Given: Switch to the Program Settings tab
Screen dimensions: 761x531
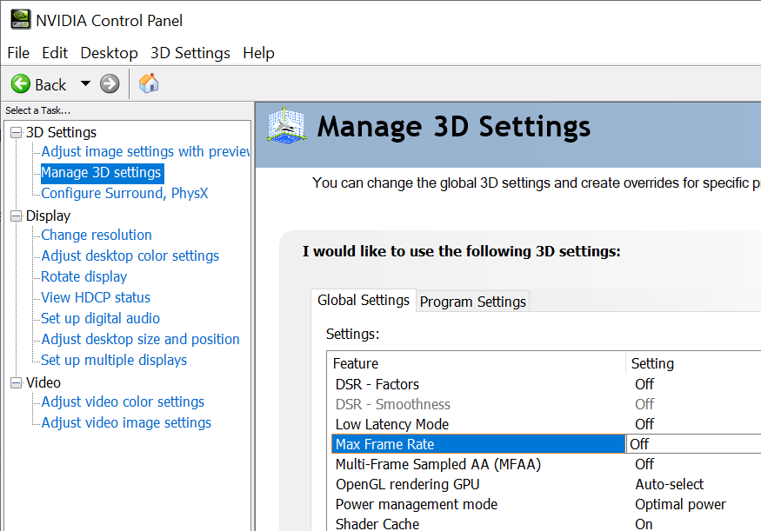Looking at the screenshot, I should point(473,302).
